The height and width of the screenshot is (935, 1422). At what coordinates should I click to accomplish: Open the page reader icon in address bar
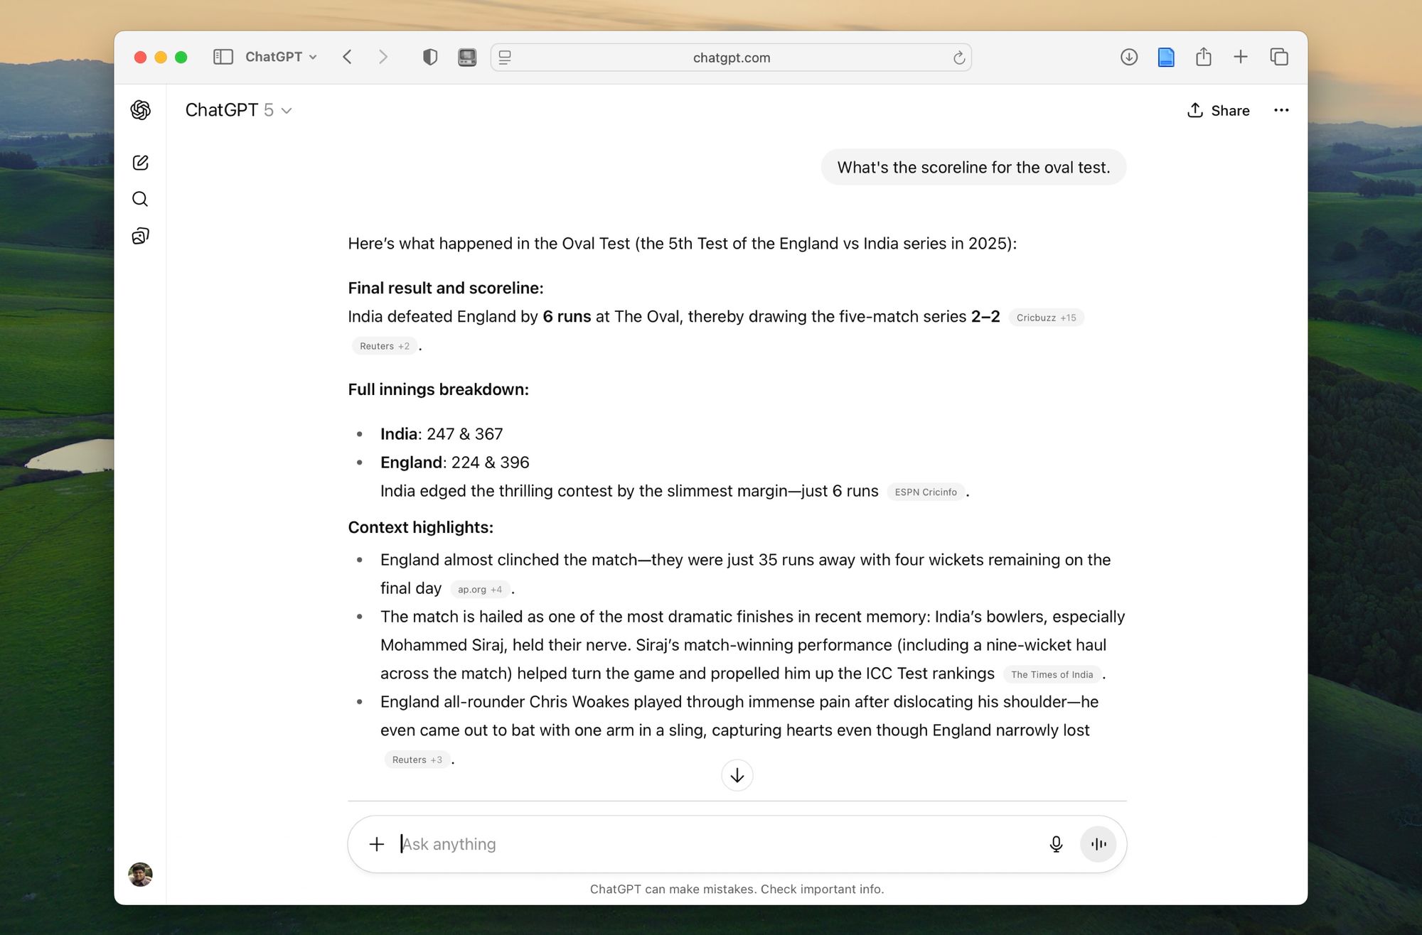(505, 58)
